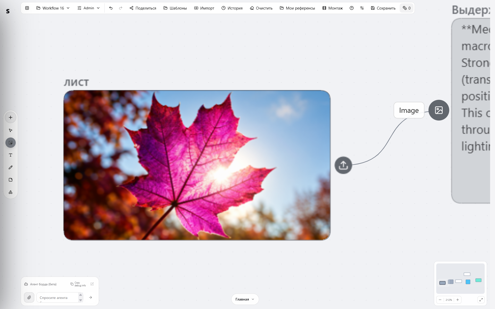
Task: Redo the last action
Action: point(121,8)
